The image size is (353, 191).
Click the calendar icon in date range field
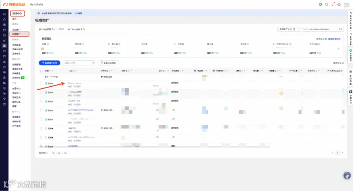tap(340, 29)
